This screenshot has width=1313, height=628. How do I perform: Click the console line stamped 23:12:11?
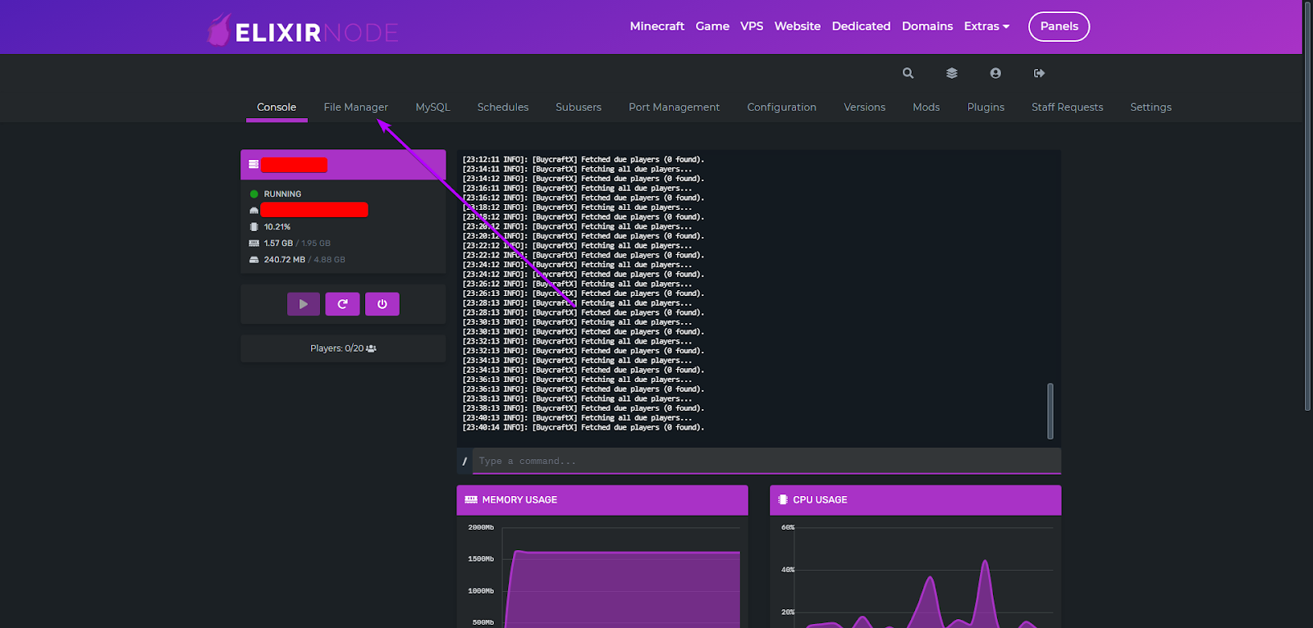tap(583, 160)
